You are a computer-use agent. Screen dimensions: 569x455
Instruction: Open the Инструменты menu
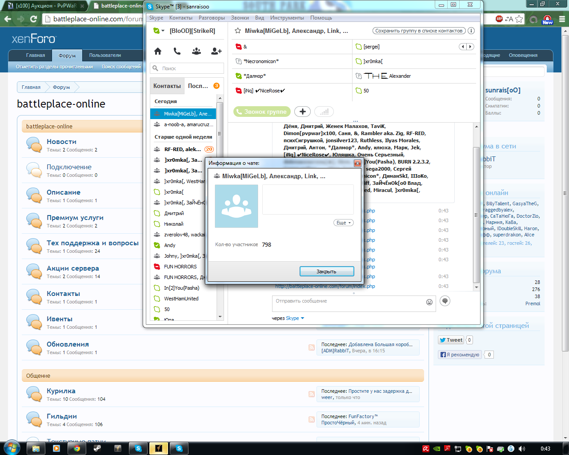(287, 18)
